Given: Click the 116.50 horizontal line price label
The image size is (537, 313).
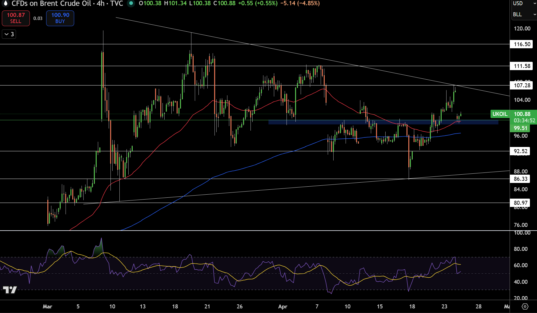Looking at the screenshot, I should [x=521, y=44].
